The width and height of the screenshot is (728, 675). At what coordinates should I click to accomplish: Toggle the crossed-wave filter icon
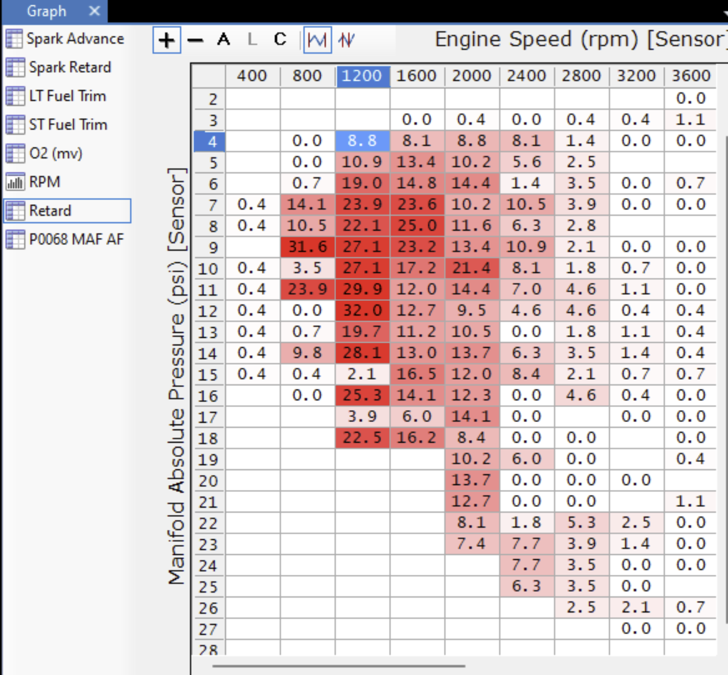pos(347,39)
